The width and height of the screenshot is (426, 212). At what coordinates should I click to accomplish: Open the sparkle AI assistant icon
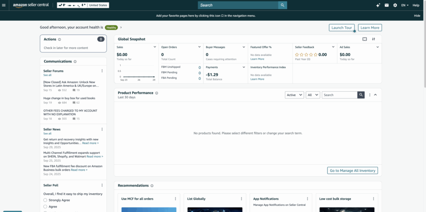(x=378, y=5)
